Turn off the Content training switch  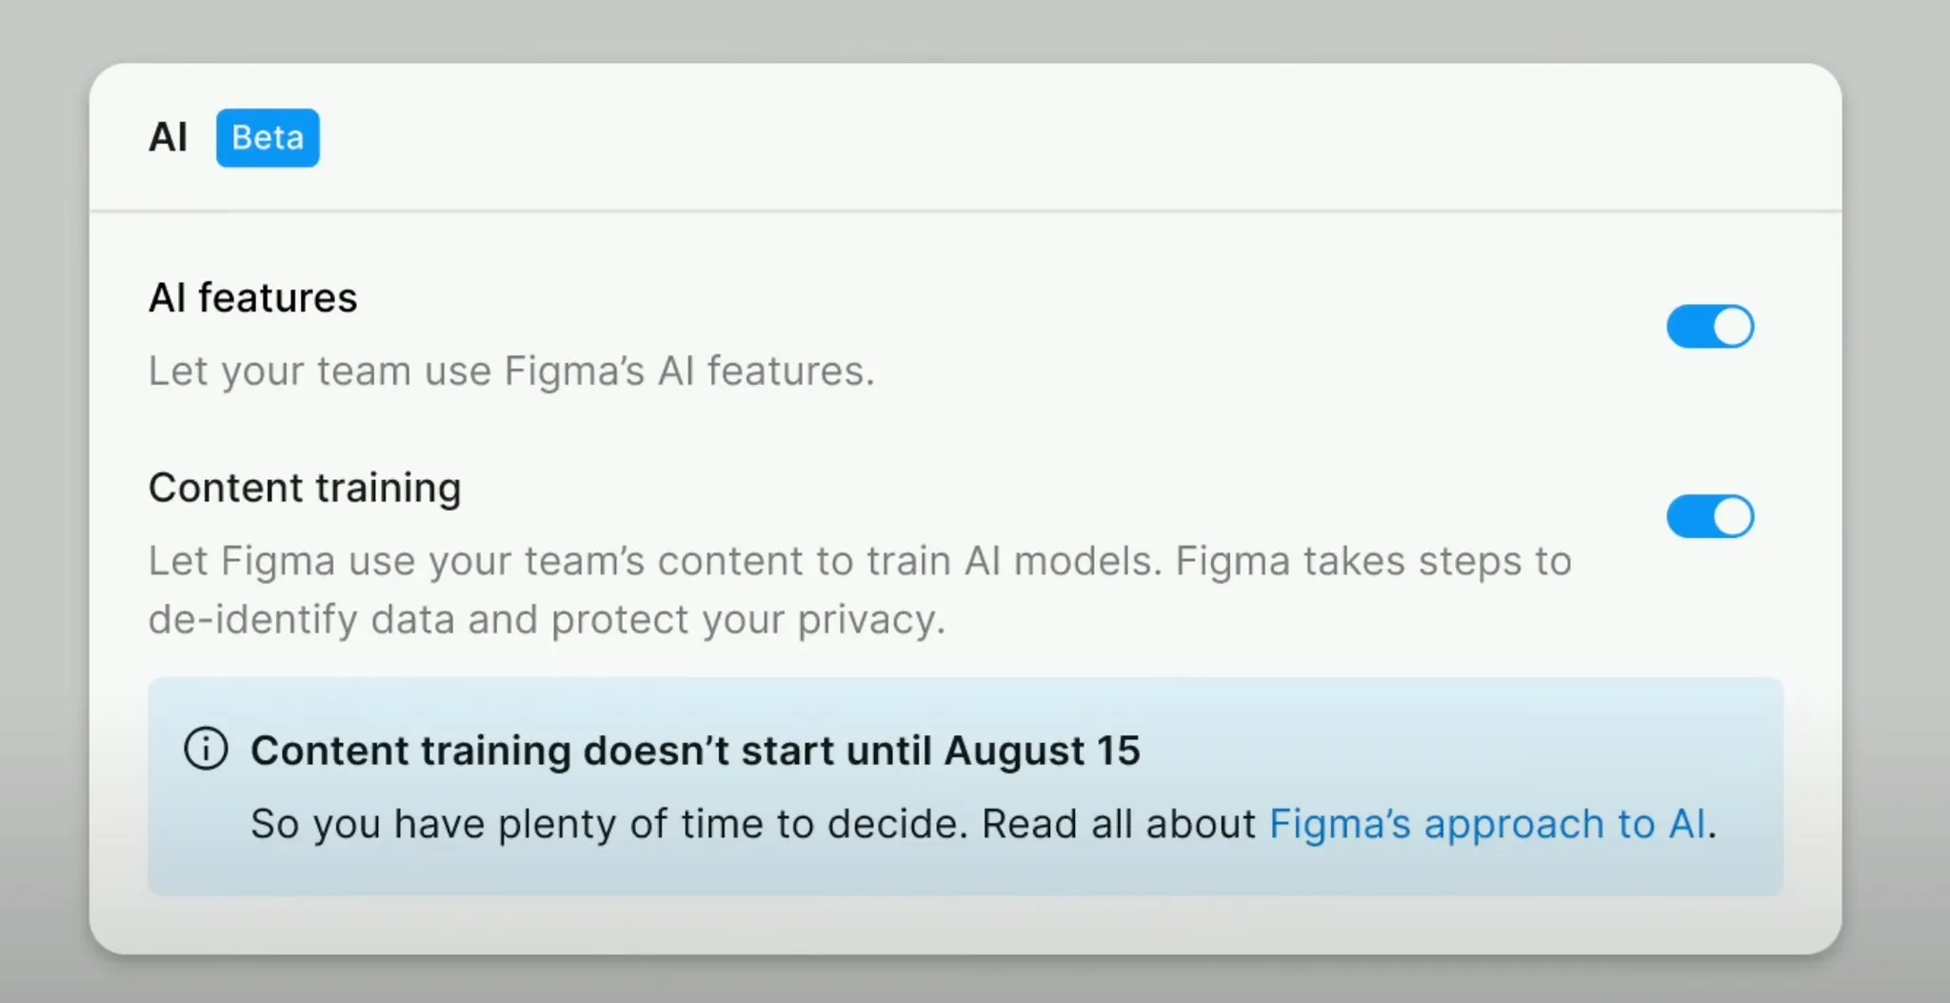coord(1709,516)
